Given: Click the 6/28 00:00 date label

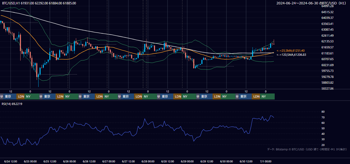Looking at the screenshot, I should [148, 161].
